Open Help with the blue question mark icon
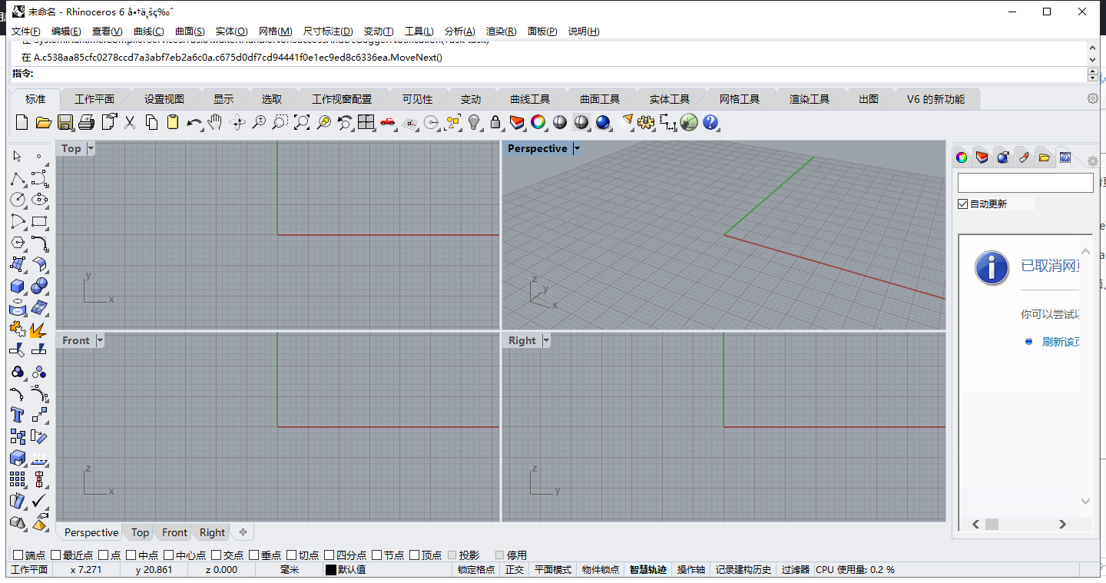The width and height of the screenshot is (1106, 583). click(710, 122)
